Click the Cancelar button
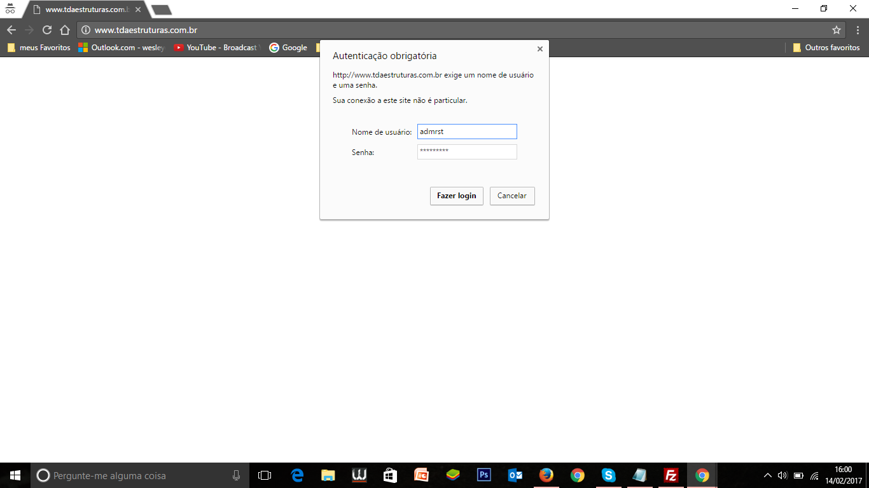 pos(512,196)
